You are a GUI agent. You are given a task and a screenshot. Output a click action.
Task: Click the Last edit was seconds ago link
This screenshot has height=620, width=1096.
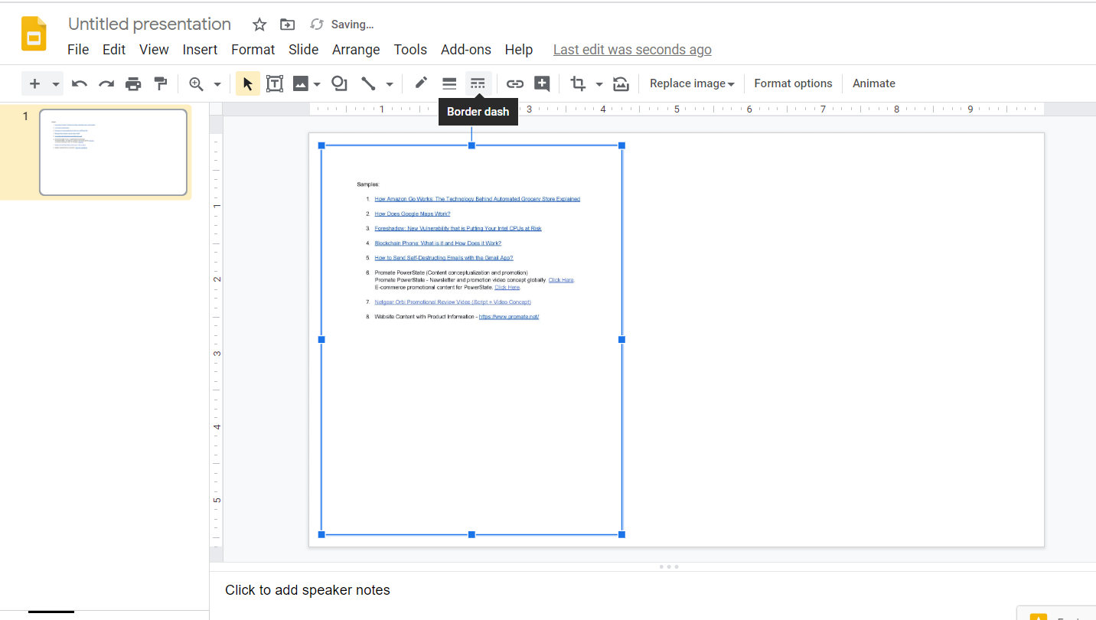pyautogui.click(x=631, y=49)
